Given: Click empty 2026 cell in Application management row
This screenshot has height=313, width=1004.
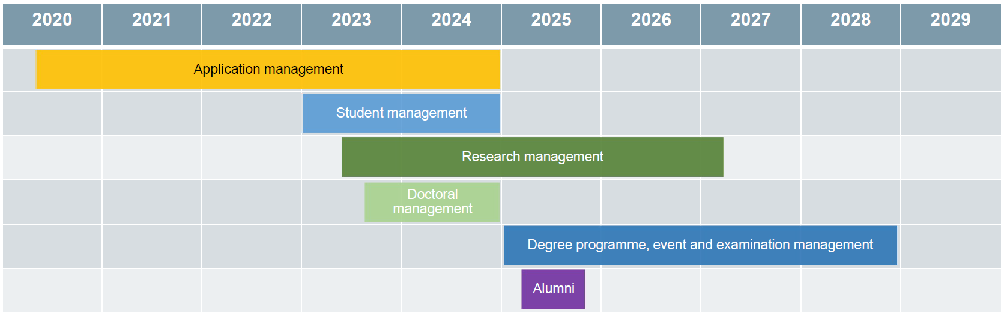Looking at the screenshot, I should (651, 70).
